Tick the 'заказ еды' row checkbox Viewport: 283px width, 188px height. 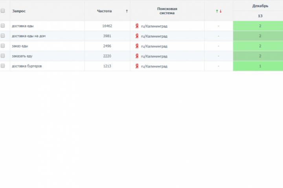tap(3, 46)
